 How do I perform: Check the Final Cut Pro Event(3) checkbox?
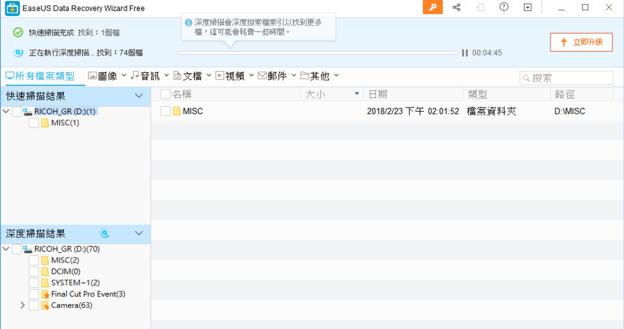[x=34, y=294]
